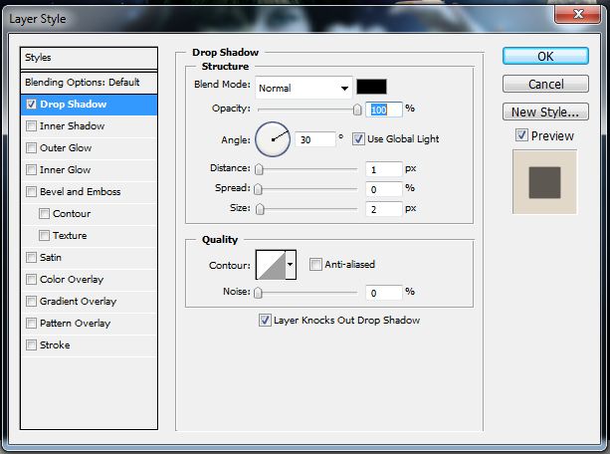Click the Size slider handle
610x454 pixels.
point(260,209)
